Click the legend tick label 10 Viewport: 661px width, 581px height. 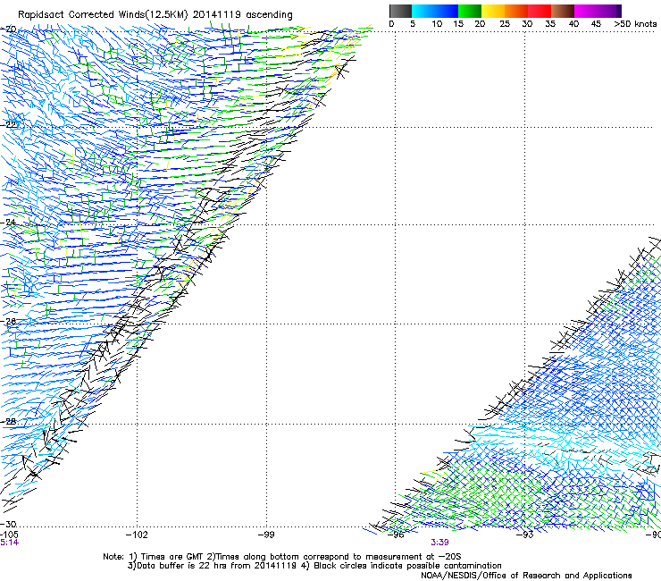point(437,24)
